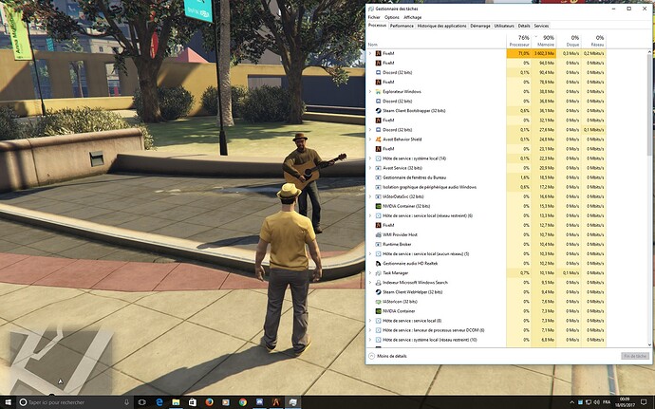This screenshot has height=409, width=655.
Task: Open File Explorer from the taskbar
Action: click(x=176, y=402)
